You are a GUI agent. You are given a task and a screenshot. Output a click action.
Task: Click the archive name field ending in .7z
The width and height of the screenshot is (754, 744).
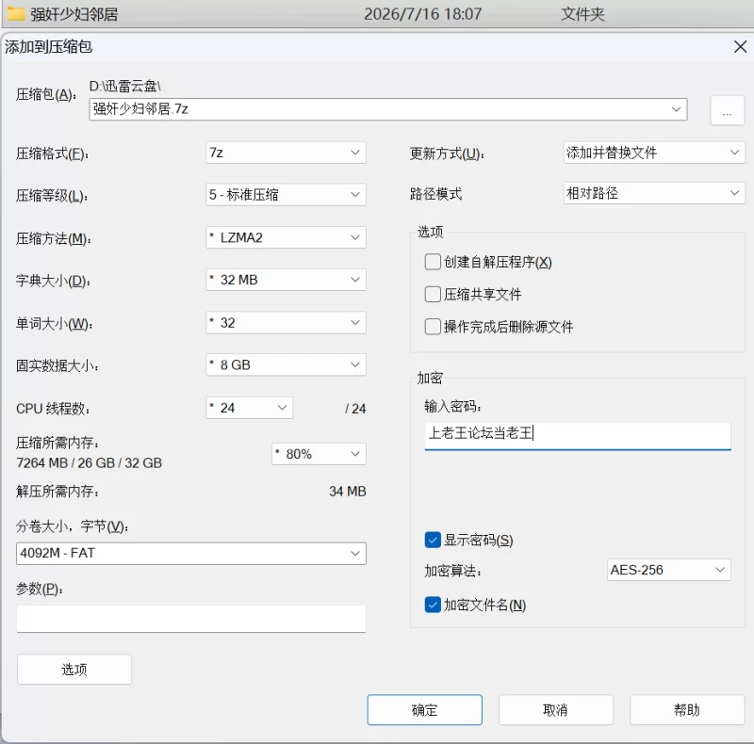click(387, 109)
